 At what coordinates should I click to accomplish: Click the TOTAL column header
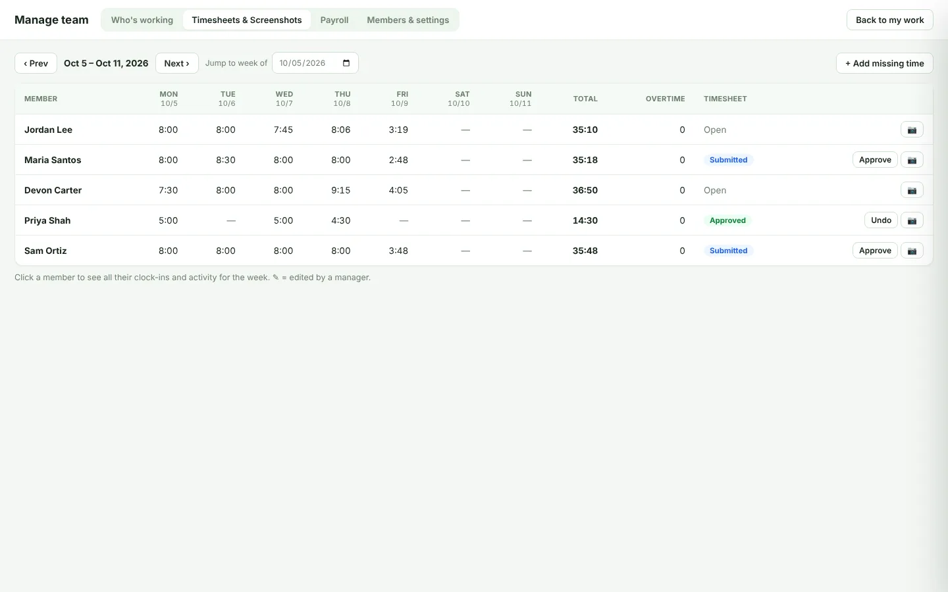pos(585,99)
